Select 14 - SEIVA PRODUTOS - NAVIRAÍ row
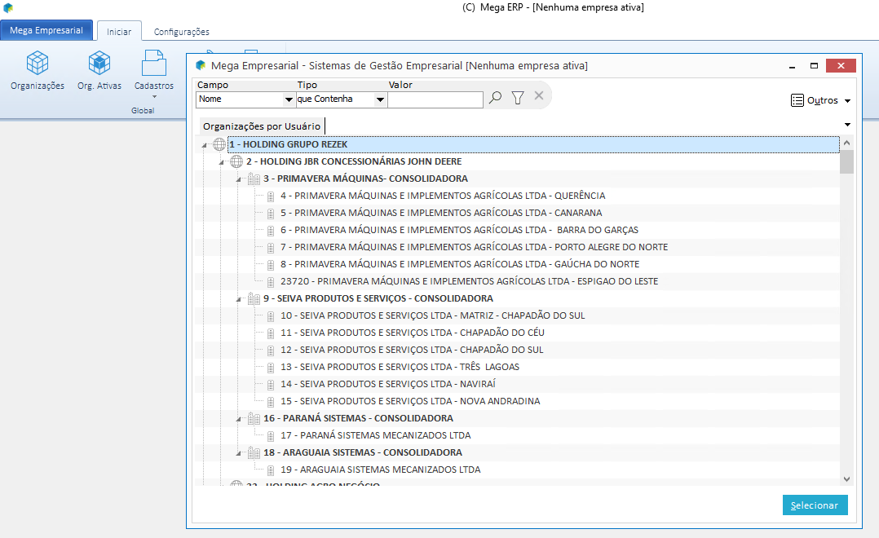Screen dimensions: 879x538 click(388, 385)
